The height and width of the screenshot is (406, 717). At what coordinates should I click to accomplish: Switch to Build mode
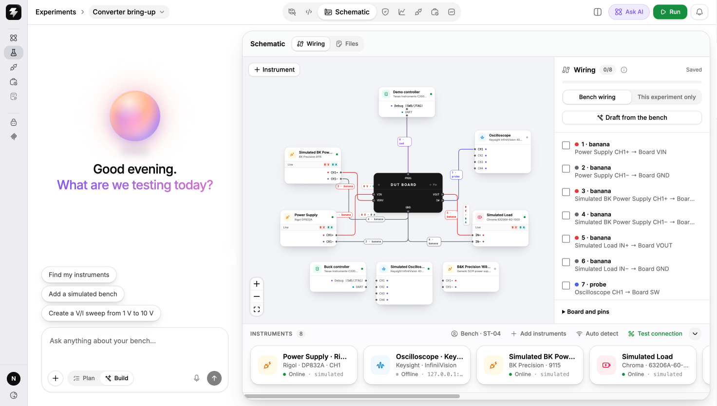(x=117, y=378)
